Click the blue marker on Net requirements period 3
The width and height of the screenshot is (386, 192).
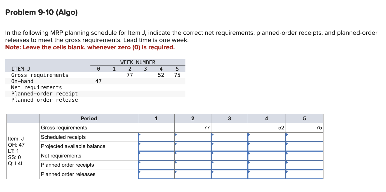(x=212, y=153)
